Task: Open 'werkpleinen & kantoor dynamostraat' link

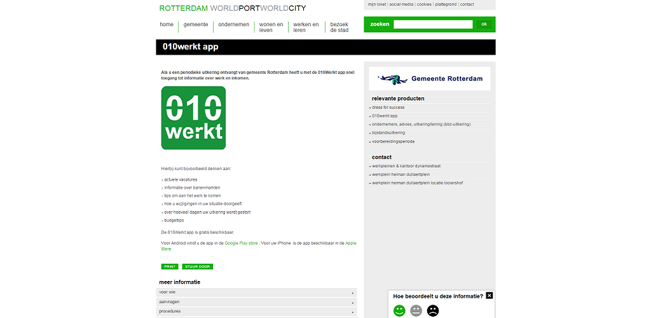Action: (406, 166)
